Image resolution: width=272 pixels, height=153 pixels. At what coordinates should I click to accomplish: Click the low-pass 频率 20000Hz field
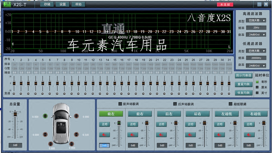(254, 58)
